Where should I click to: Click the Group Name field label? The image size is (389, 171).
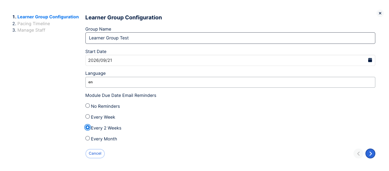pos(98,29)
